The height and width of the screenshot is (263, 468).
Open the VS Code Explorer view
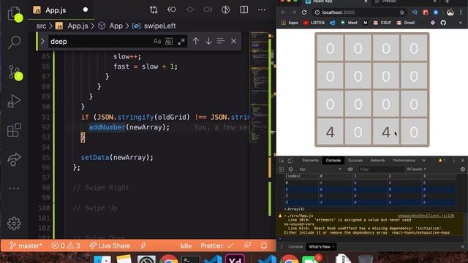(14, 14)
